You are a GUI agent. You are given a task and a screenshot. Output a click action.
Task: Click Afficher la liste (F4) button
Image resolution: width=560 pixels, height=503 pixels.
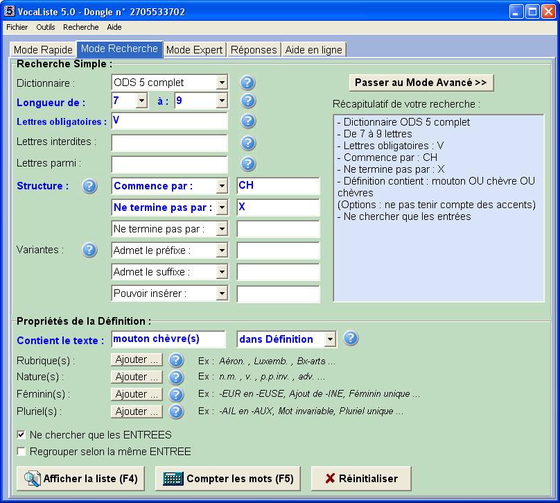(x=80, y=478)
